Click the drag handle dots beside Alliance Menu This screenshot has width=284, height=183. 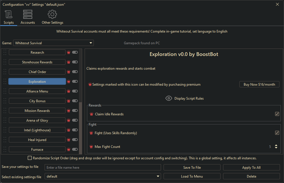[5, 91]
